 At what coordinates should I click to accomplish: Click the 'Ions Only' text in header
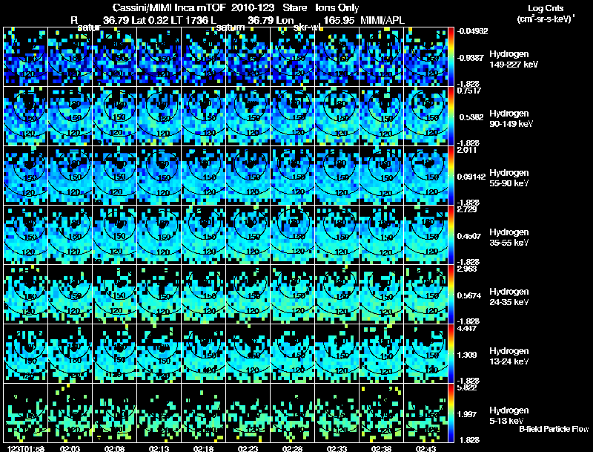tap(337, 8)
